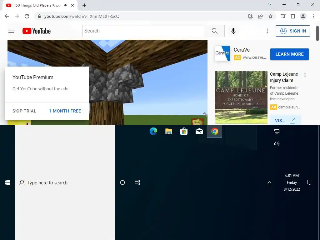This screenshot has height=240, width=320.
Task: Open the notification center icon
Action: [310, 182]
